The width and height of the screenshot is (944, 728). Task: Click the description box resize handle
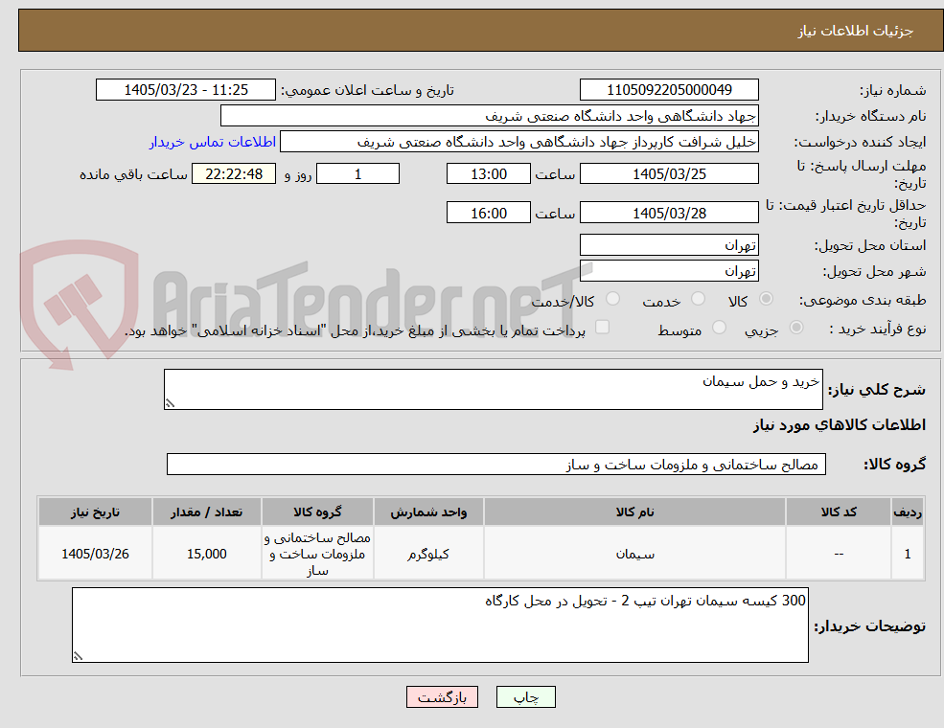coord(170,403)
